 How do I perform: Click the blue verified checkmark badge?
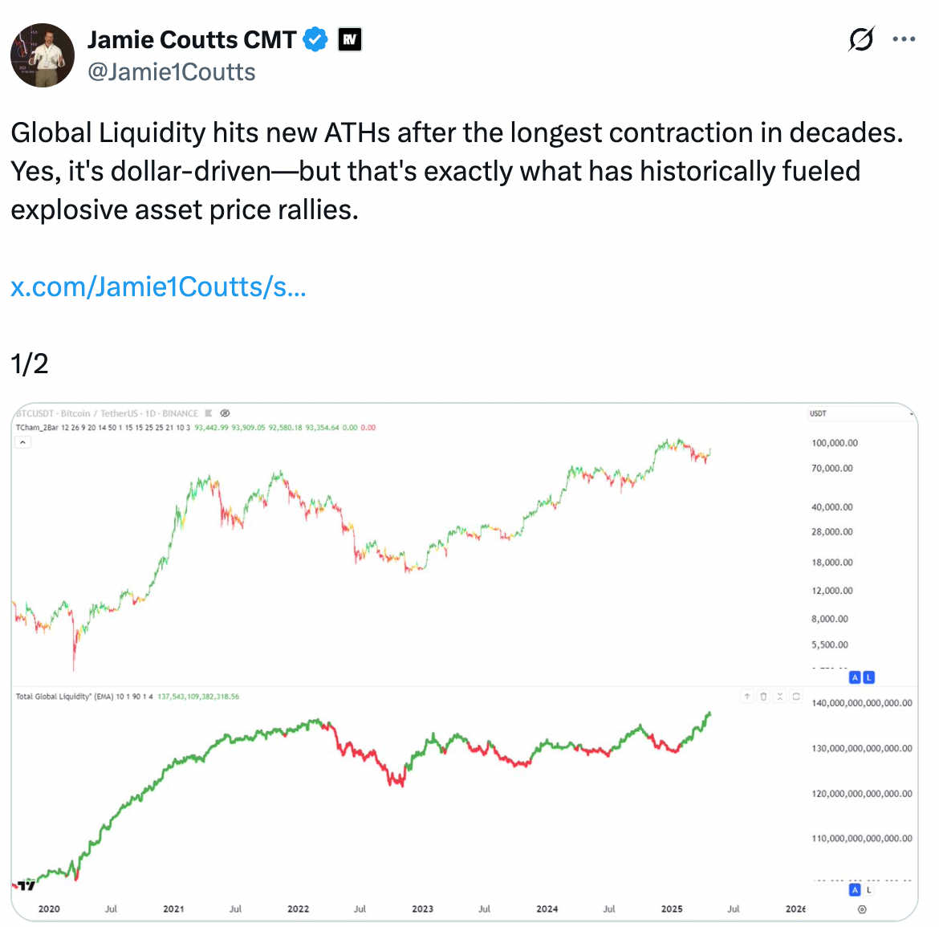pos(315,39)
